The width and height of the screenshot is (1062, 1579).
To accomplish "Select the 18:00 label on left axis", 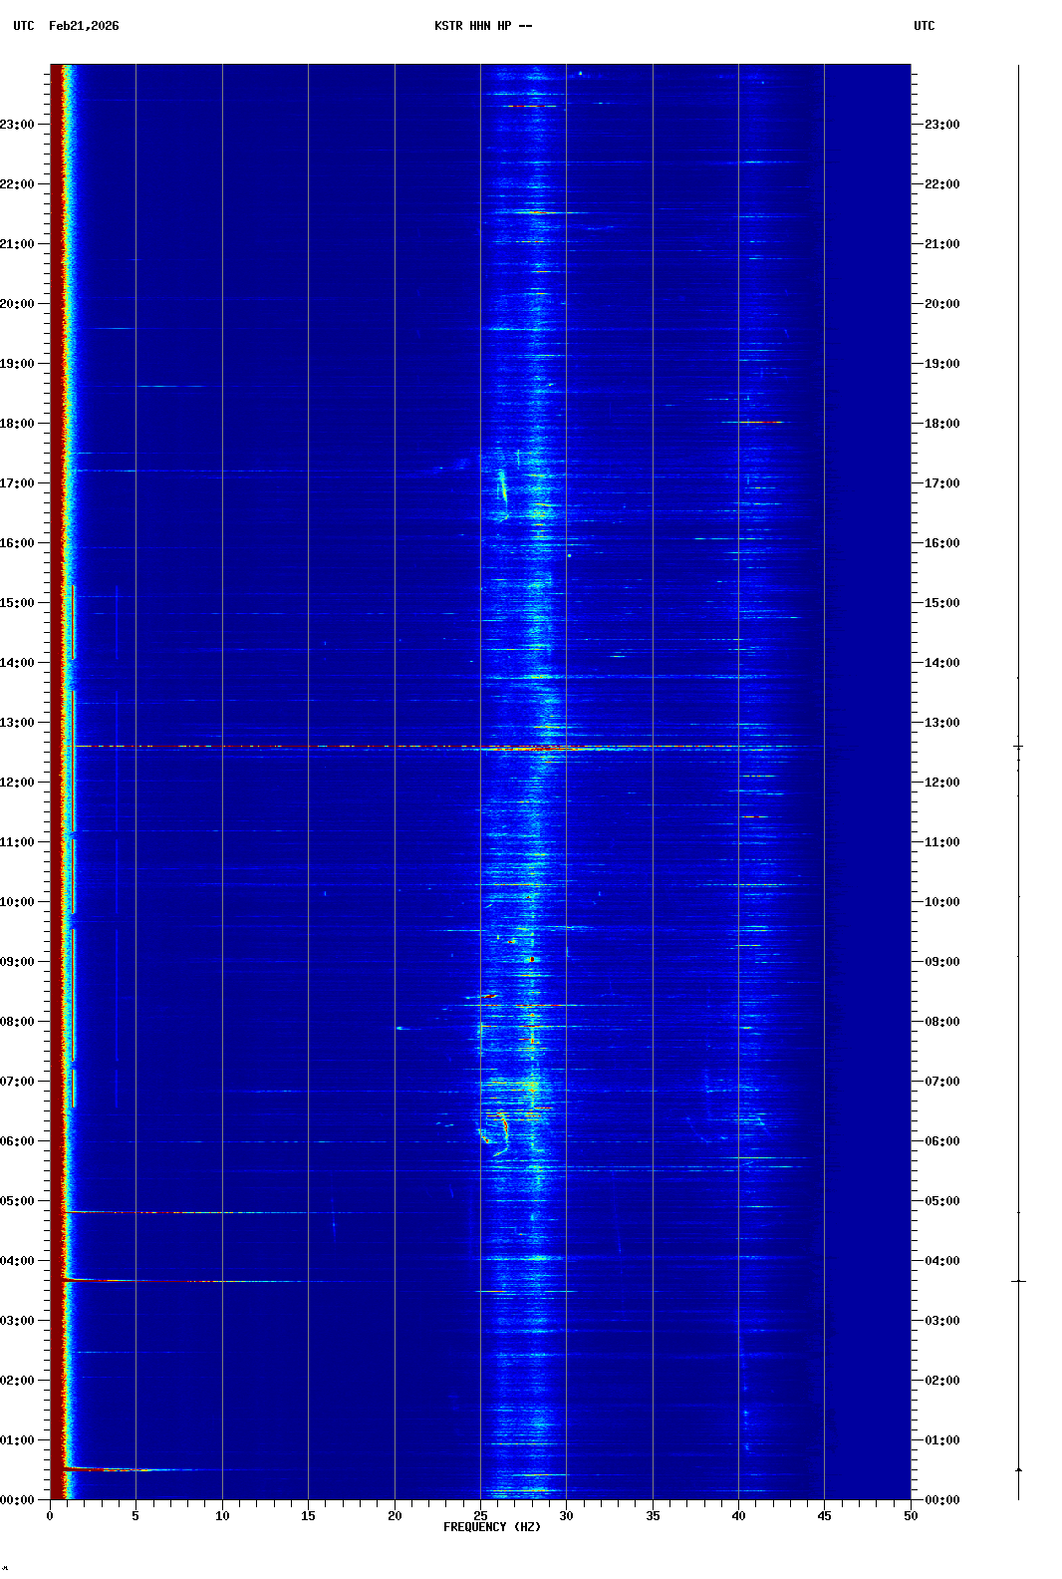I will tap(18, 424).
